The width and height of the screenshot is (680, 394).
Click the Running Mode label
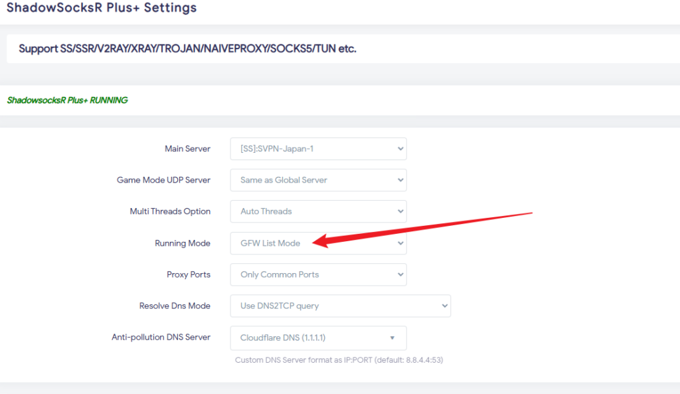[x=183, y=243]
